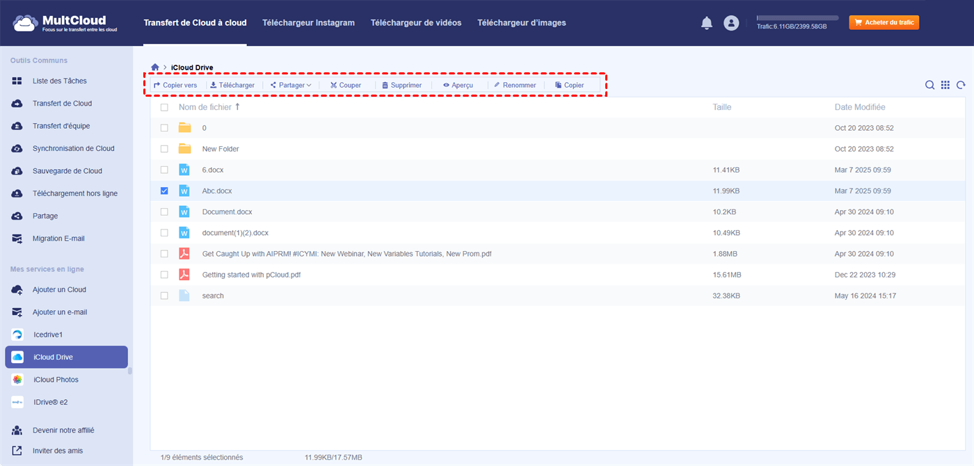The width and height of the screenshot is (974, 466).
Task: Click Supprimer in toolbar
Action: pyautogui.click(x=401, y=85)
